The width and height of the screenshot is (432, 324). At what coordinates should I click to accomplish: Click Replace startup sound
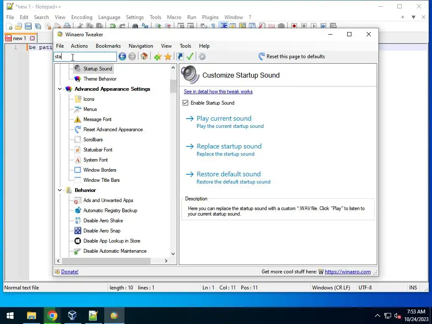tap(229, 146)
